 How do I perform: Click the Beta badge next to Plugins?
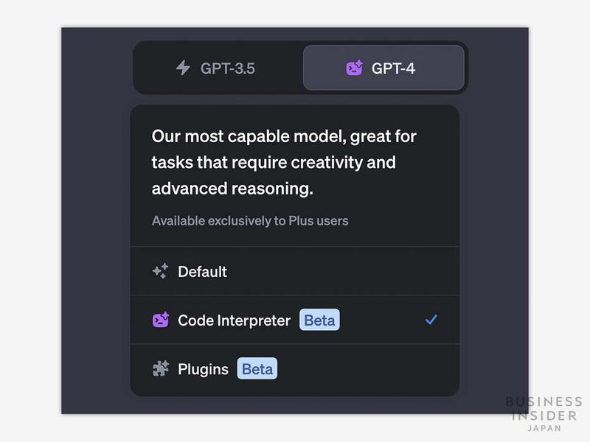click(x=257, y=369)
